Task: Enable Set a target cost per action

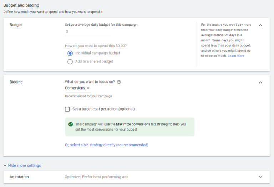Action: pos(67,109)
